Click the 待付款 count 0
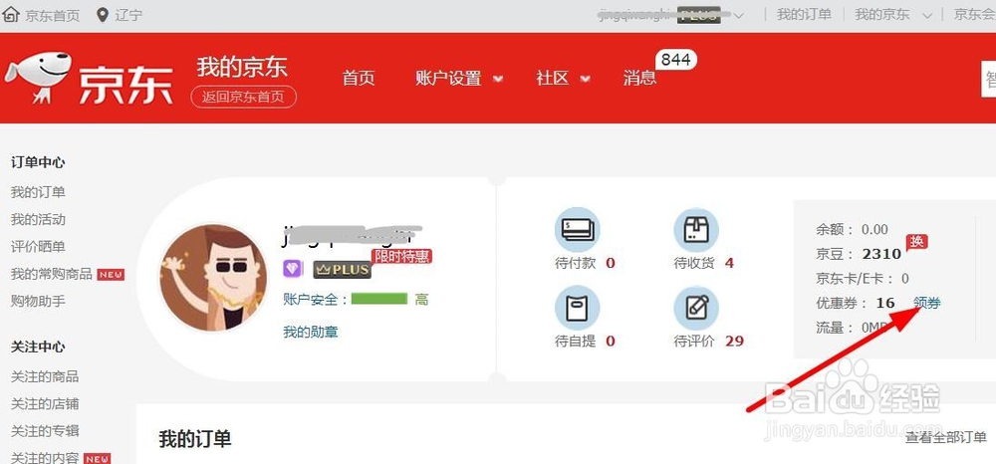This screenshot has width=996, height=464. click(x=611, y=264)
